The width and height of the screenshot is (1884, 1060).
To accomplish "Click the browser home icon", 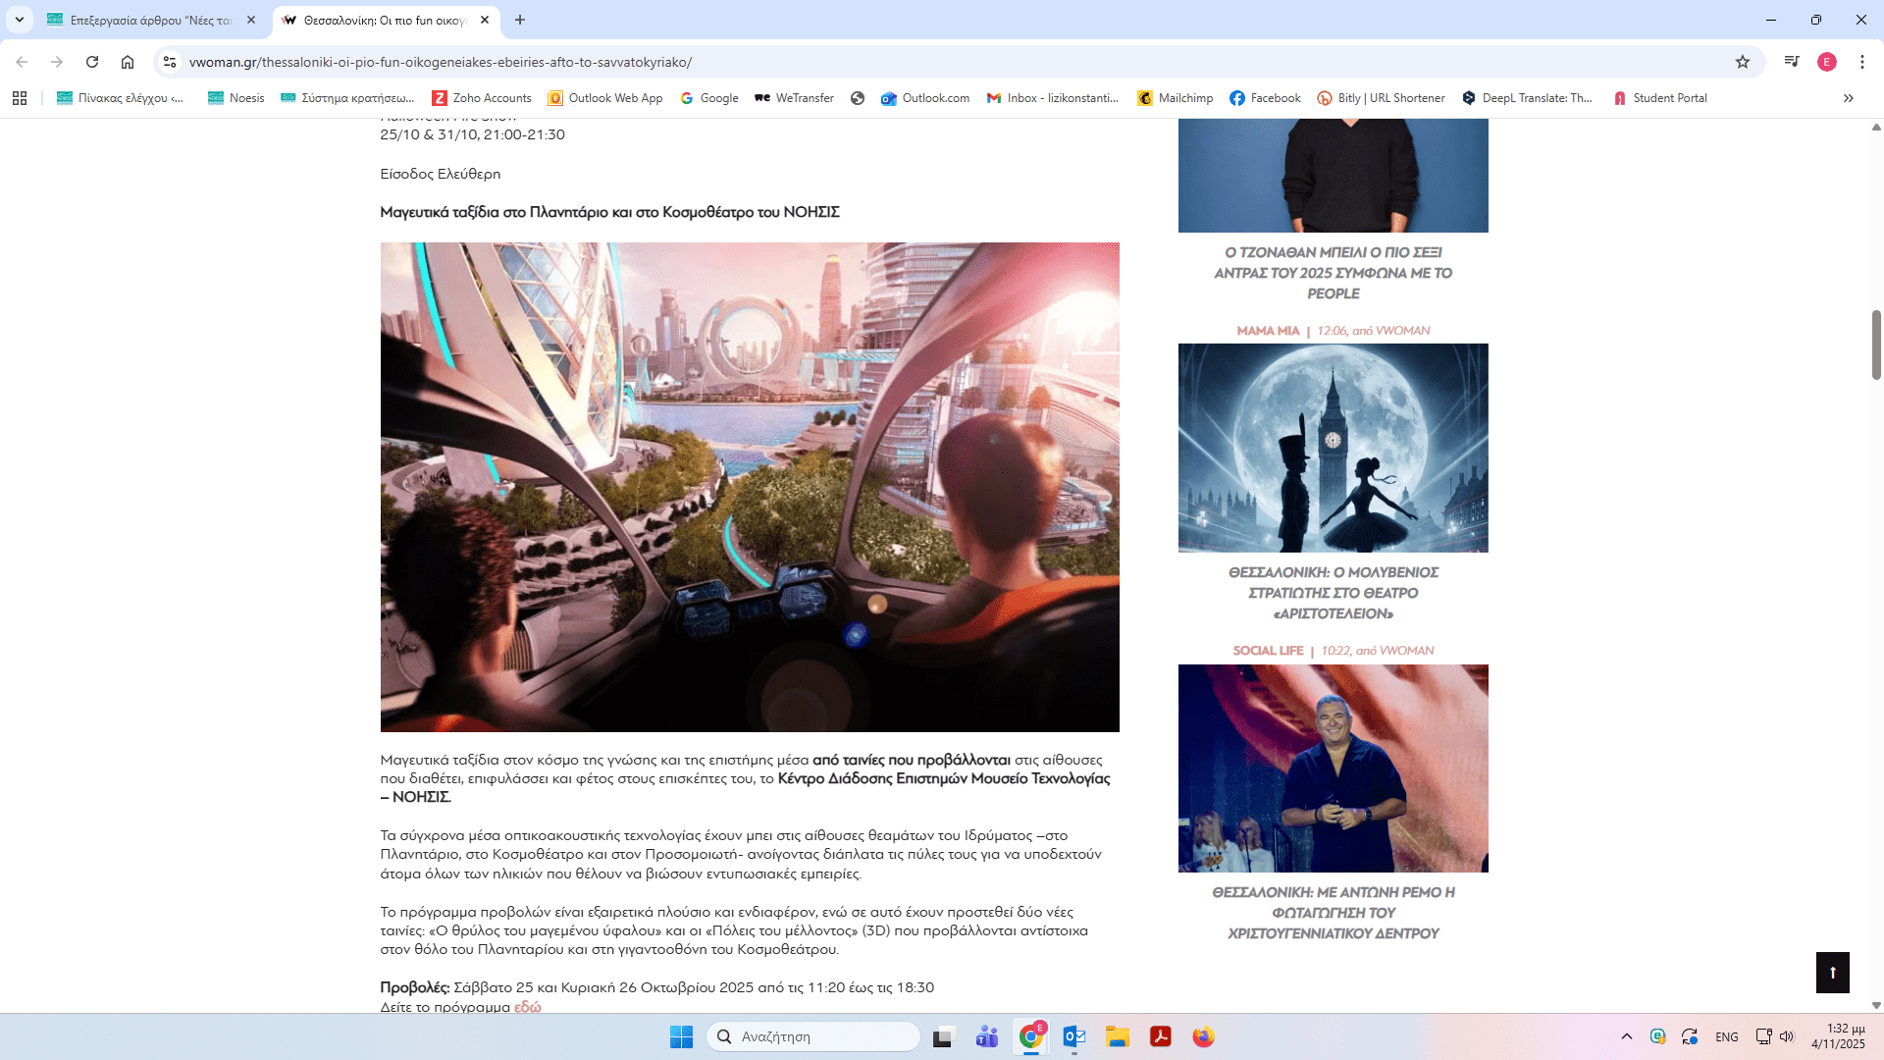I will tap(128, 62).
